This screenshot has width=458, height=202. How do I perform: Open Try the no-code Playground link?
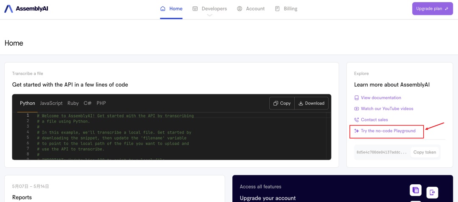tap(388, 131)
